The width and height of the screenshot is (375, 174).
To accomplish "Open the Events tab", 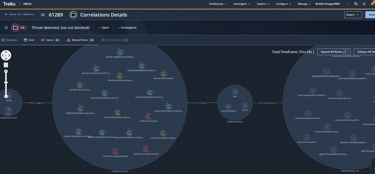I will pos(50,40).
